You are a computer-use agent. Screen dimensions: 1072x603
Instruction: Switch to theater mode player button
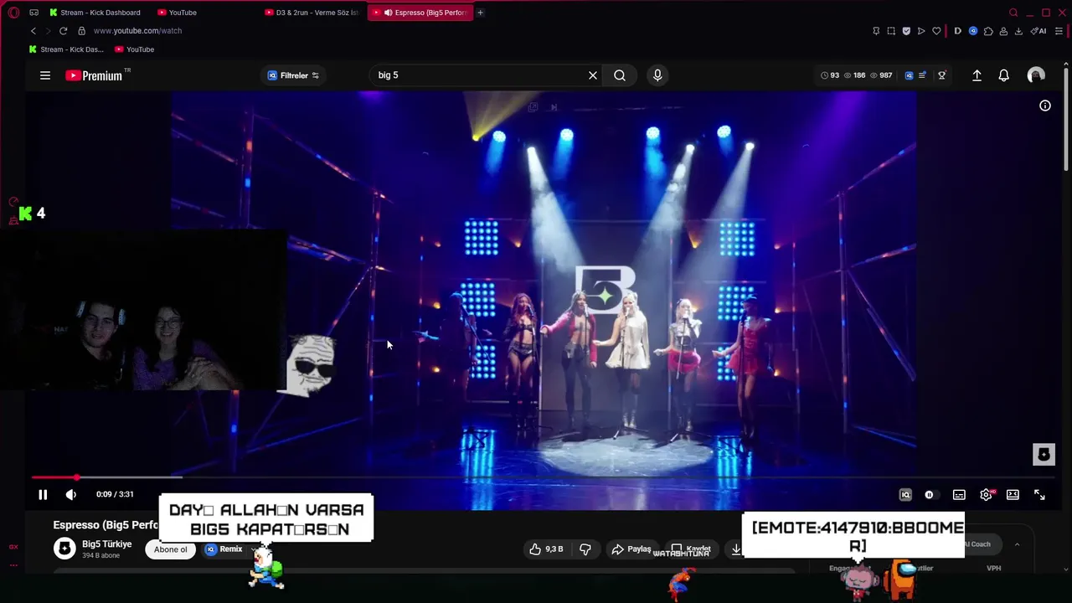point(1013,495)
